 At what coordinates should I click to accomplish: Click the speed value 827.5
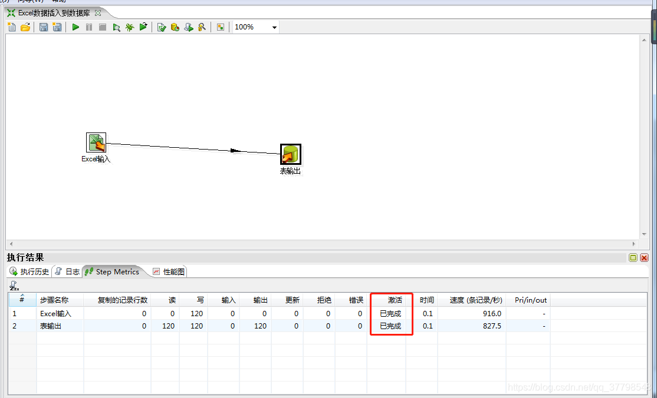tap(492, 326)
